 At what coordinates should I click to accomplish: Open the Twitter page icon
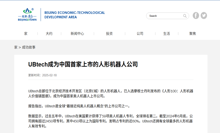[x=204, y=16]
